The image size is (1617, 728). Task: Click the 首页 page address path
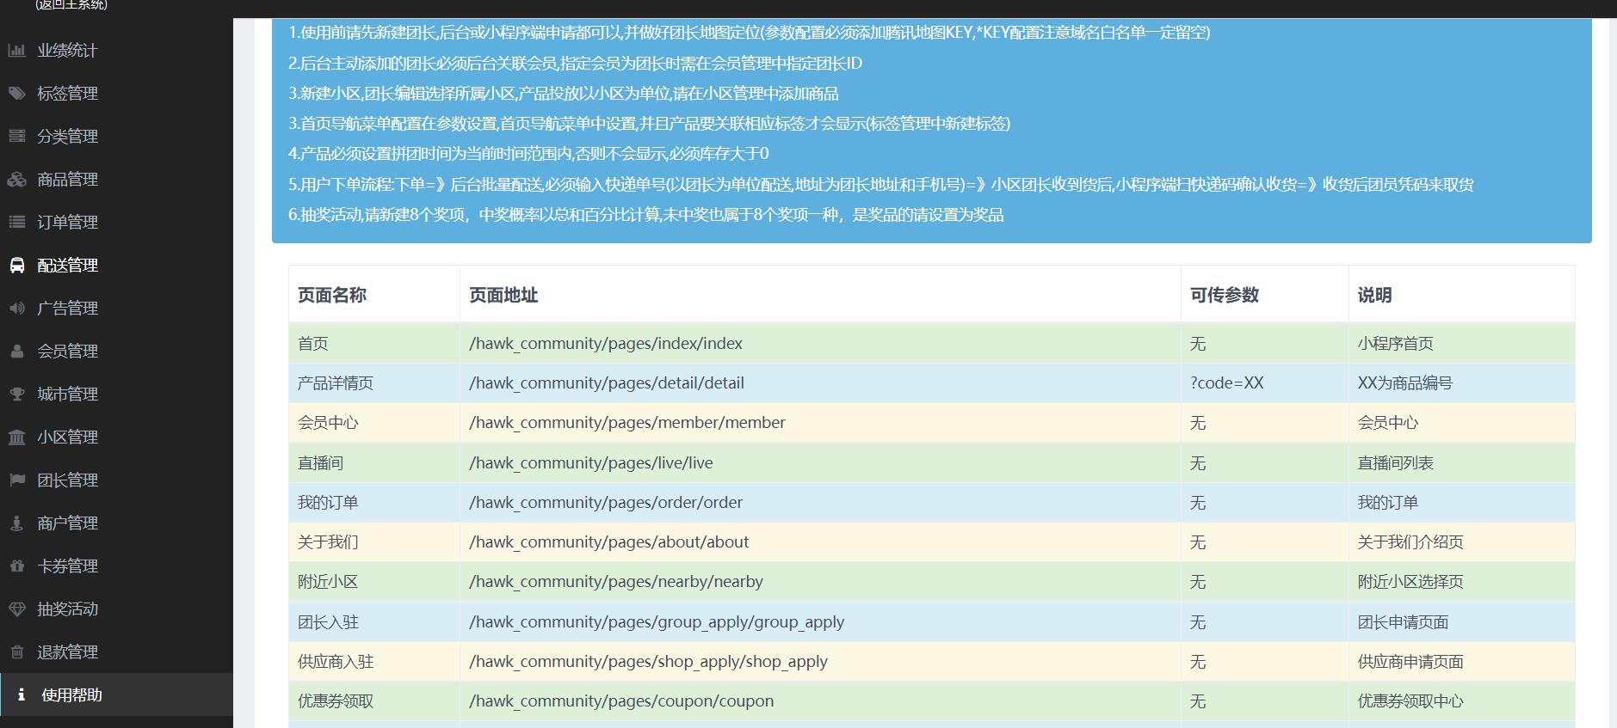tap(605, 344)
